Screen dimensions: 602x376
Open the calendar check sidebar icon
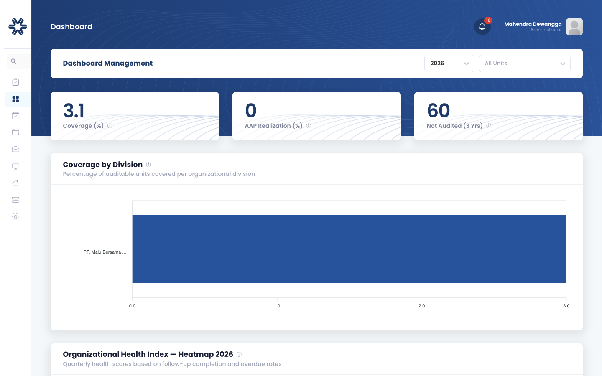pos(15,116)
